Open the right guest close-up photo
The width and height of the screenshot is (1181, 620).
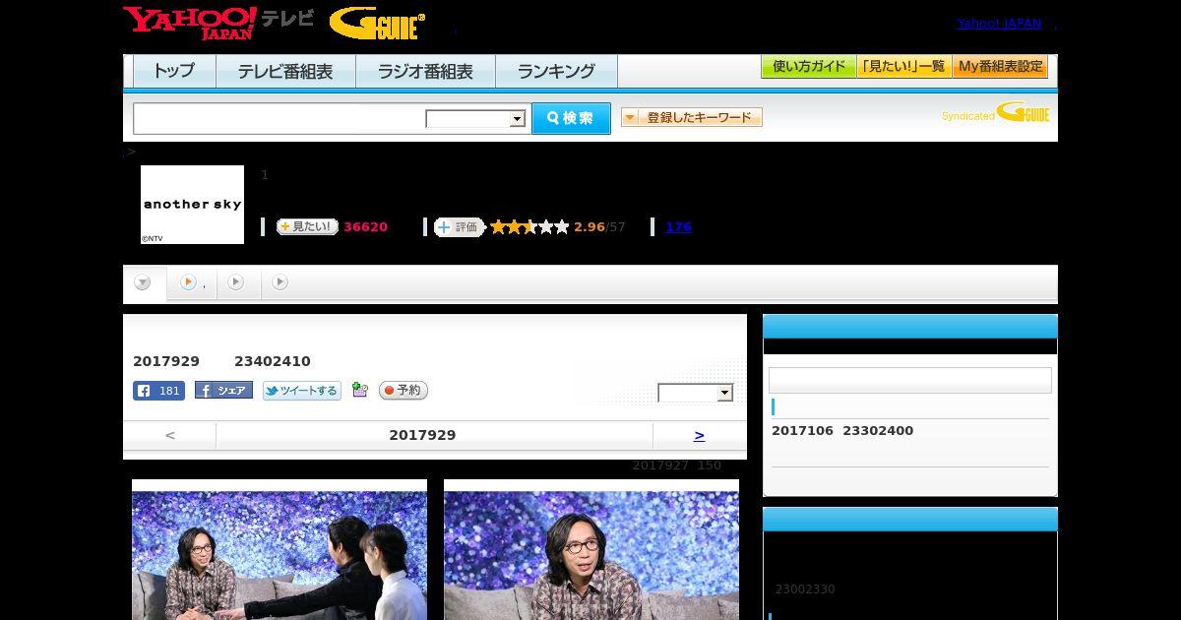pyautogui.click(x=591, y=550)
